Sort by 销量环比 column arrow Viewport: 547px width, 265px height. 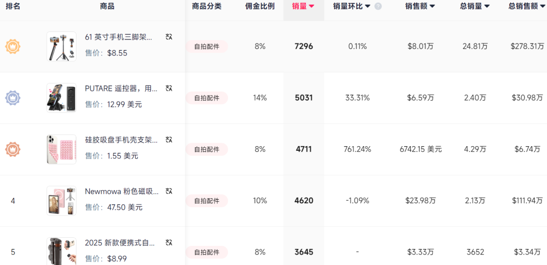pyautogui.click(x=367, y=6)
